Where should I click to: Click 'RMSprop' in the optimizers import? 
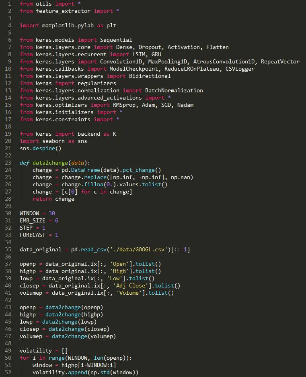click(124, 105)
